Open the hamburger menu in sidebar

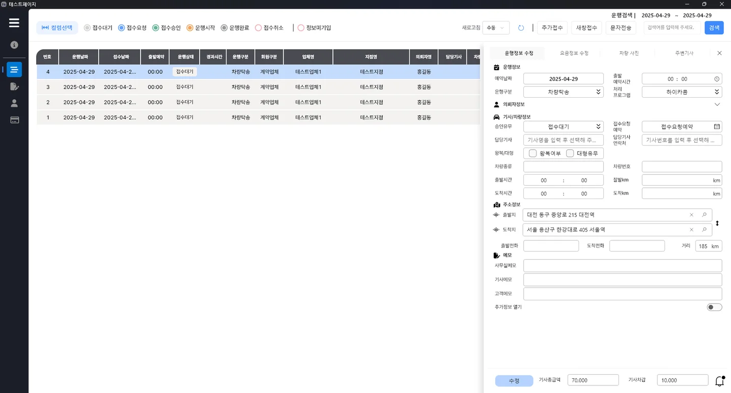click(x=14, y=23)
